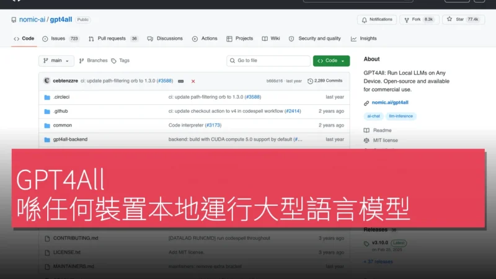Viewport: 496px width, 279px height.
Task: Open the Actions tab
Action: coord(205,38)
